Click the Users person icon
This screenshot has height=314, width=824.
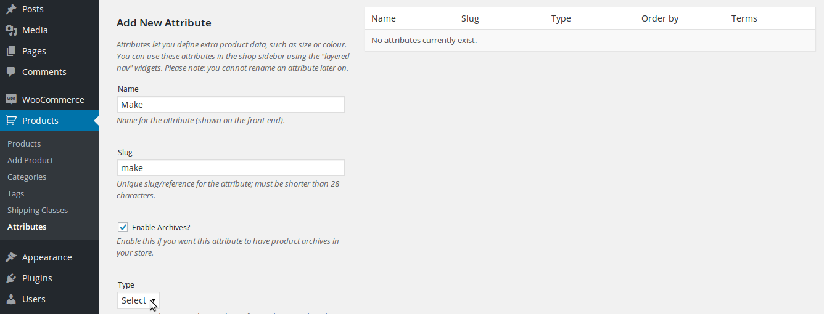click(x=11, y=299)
